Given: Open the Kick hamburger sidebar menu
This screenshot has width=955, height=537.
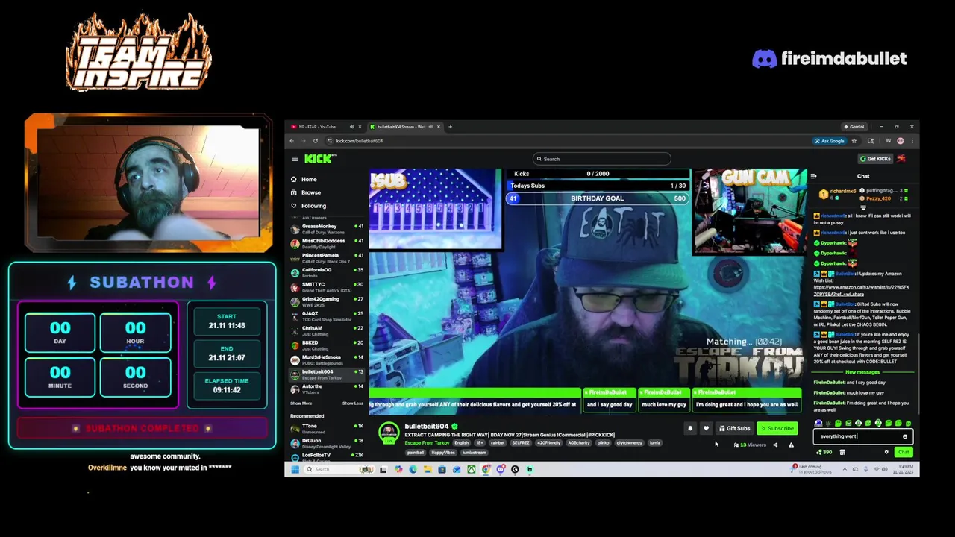Looking at the screenshot, I should pyautogui.click(x=295, y=159).
